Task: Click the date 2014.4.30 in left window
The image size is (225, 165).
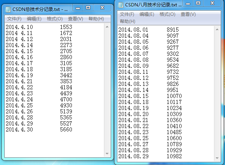Action: 19,129
